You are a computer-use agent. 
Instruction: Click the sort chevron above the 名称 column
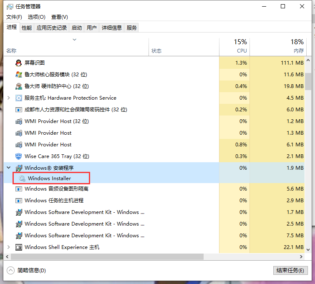click(x=75, y=40)
